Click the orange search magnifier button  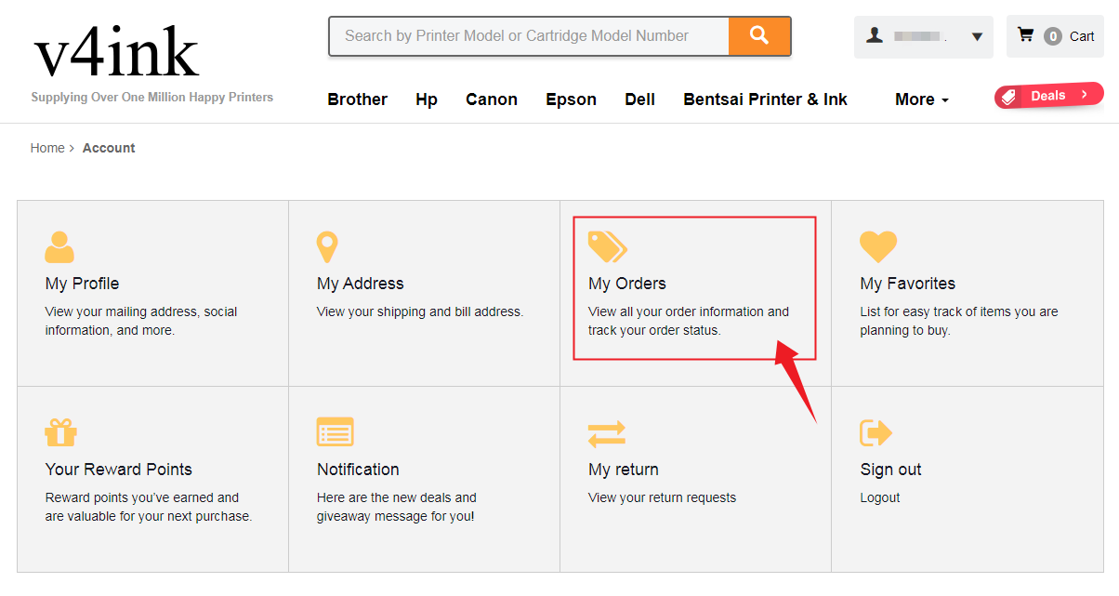click(x=759, y=35)
